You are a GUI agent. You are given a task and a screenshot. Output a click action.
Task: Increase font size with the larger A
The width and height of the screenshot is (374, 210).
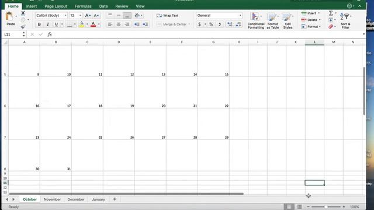click(88, 16)
